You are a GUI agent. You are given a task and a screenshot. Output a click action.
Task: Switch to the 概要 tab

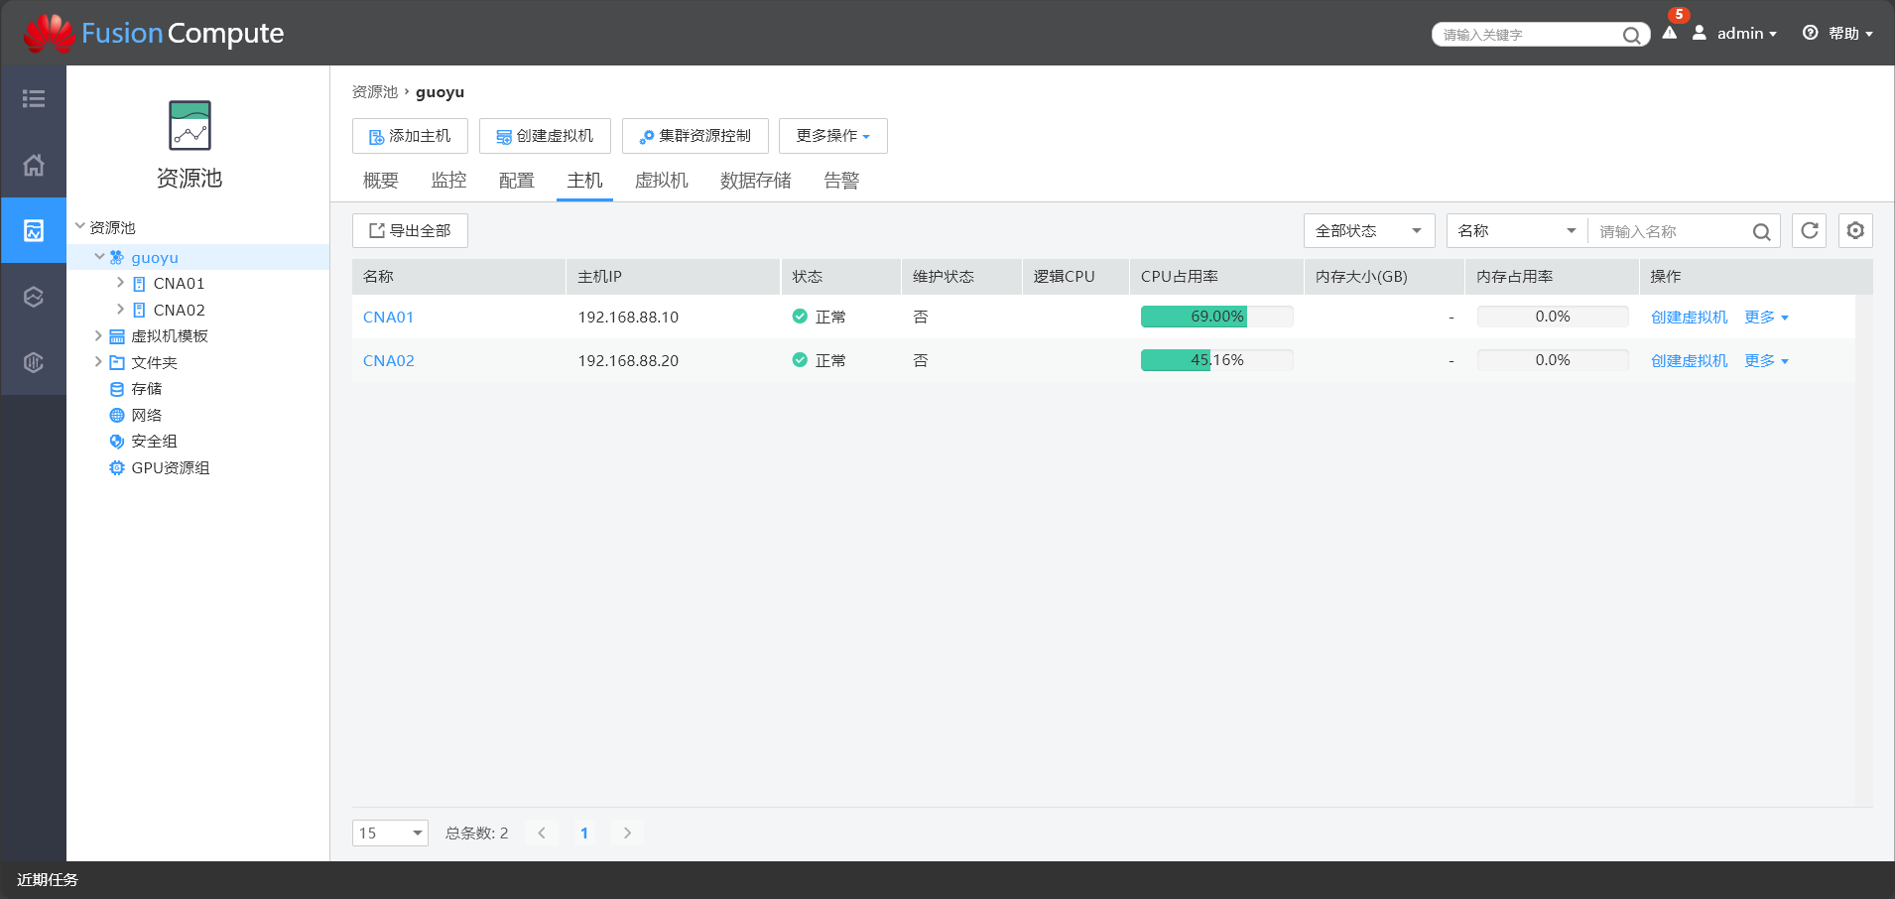pyautogui.click(x=381, y=181)
